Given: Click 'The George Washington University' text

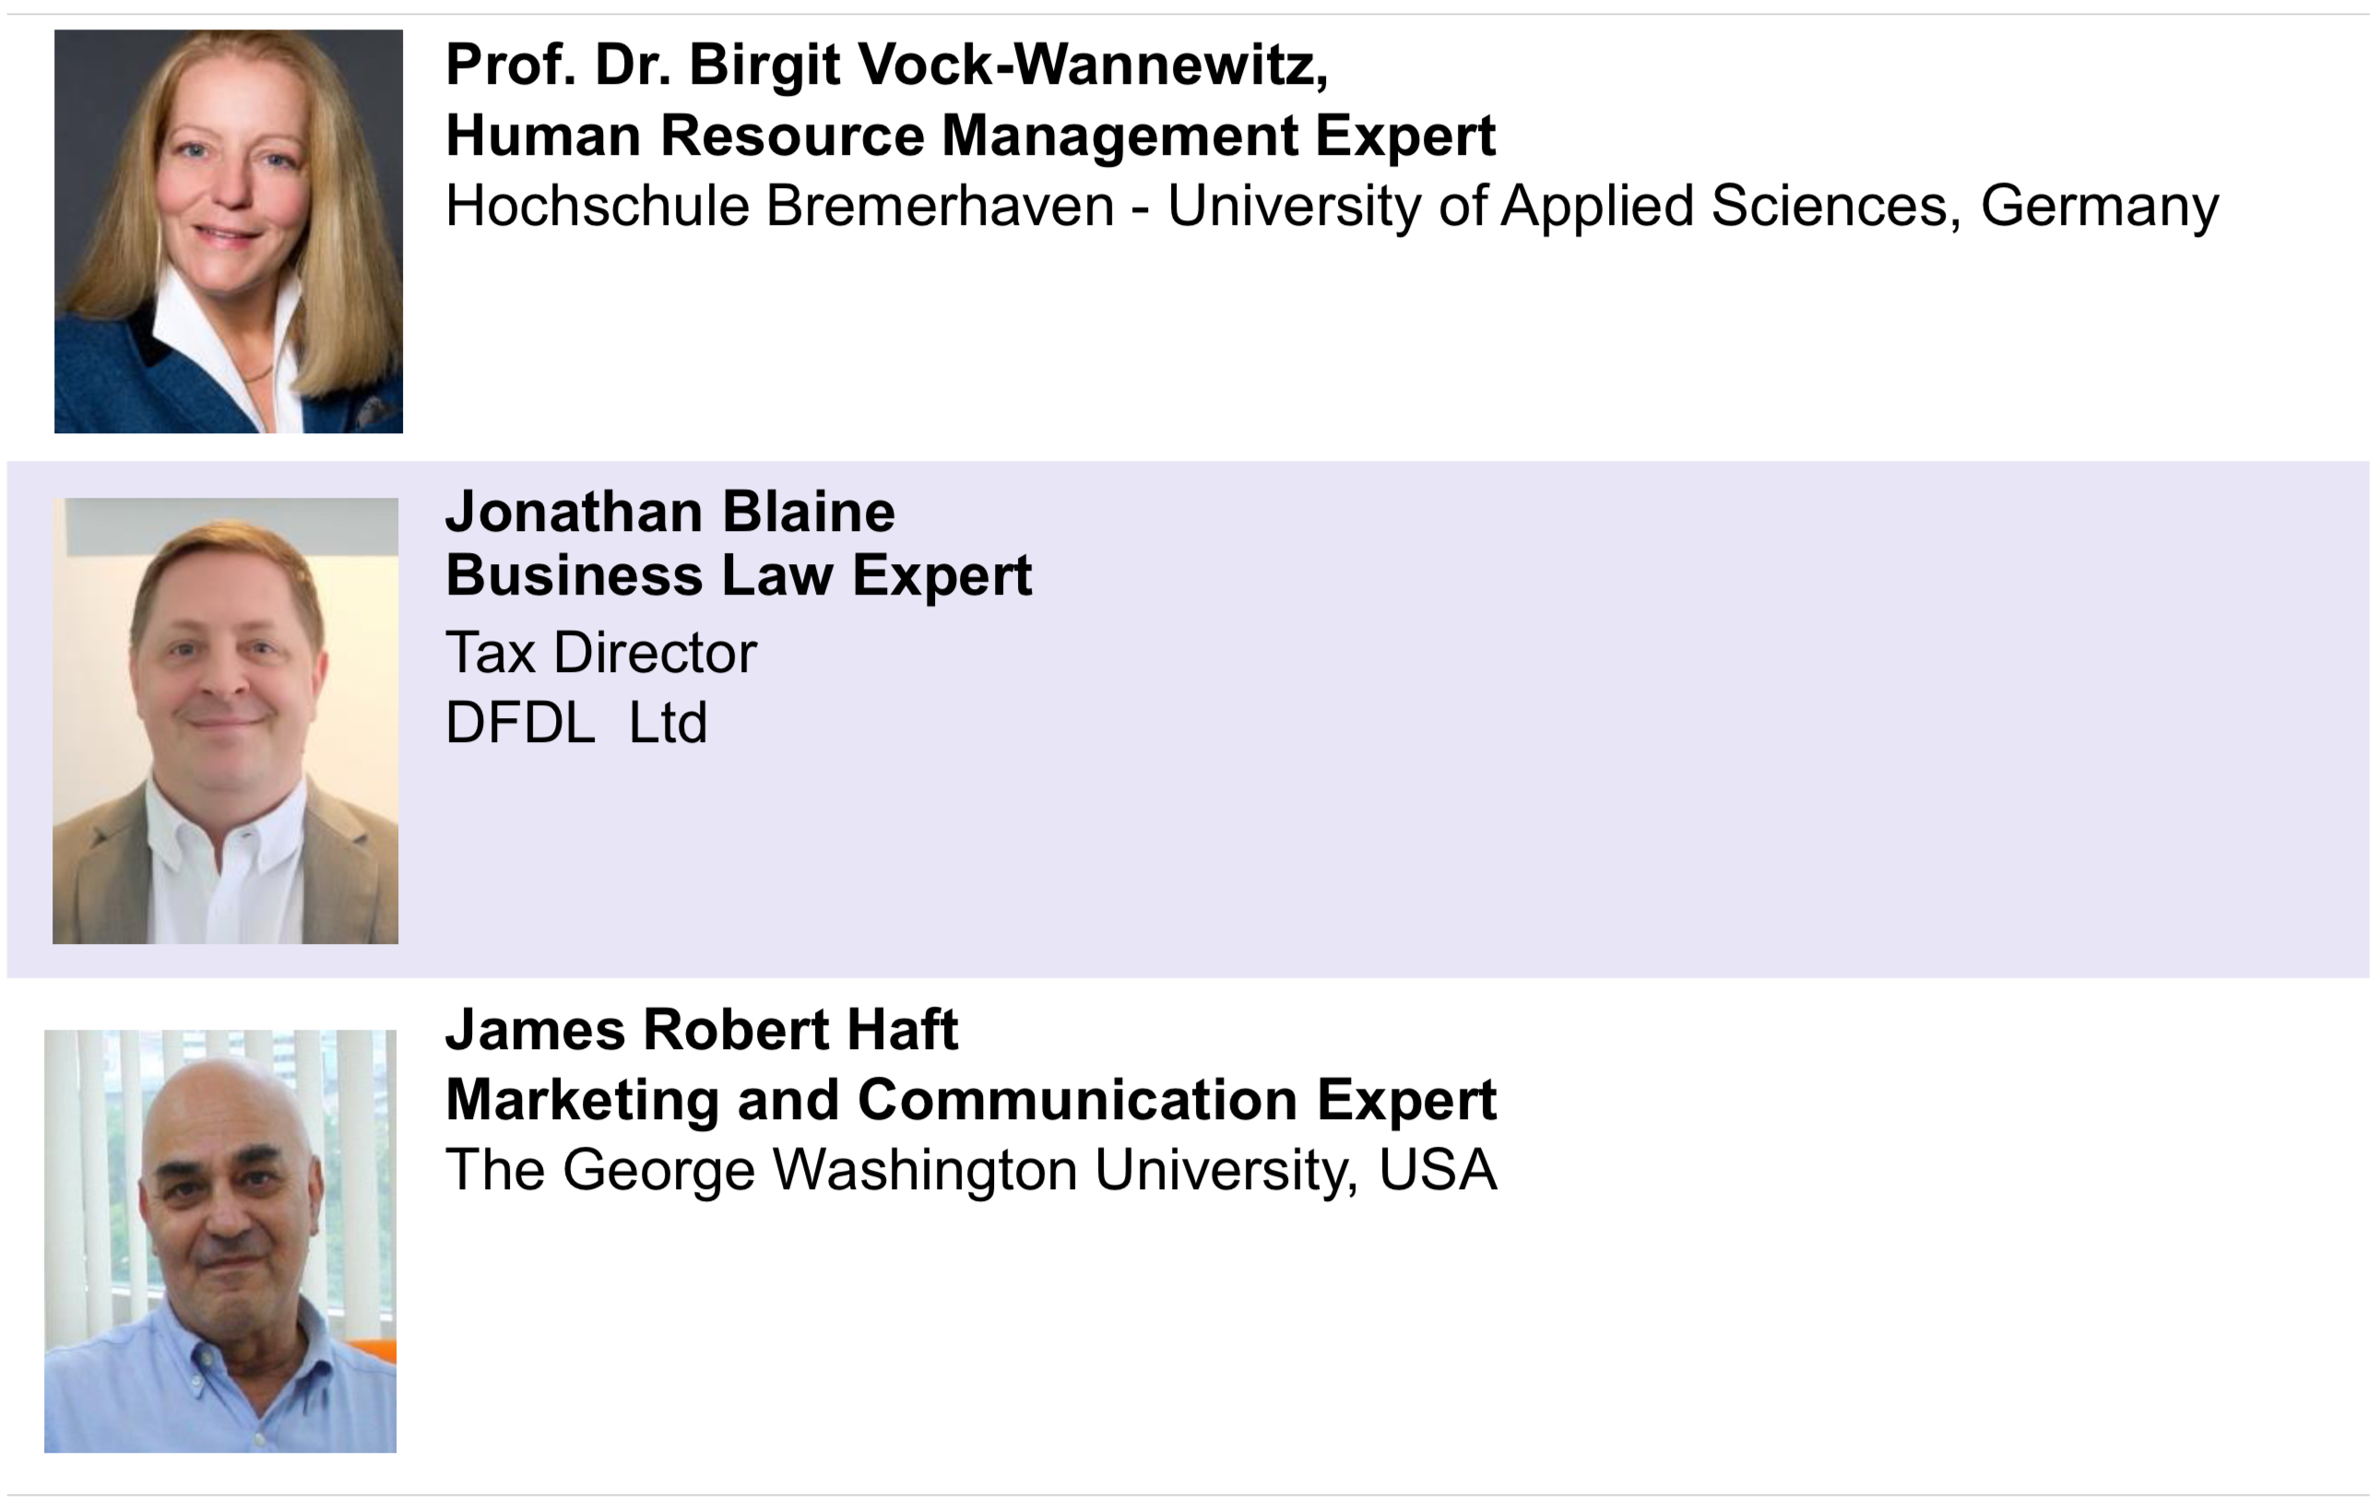Looking at the screenshot, I should [x=897, y=1170].
